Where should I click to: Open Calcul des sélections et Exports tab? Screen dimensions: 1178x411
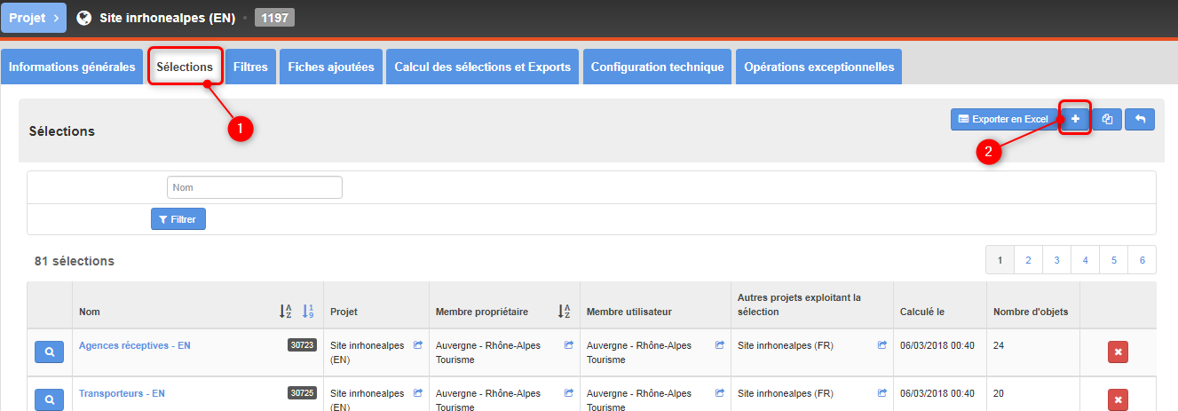coord(482,67)
